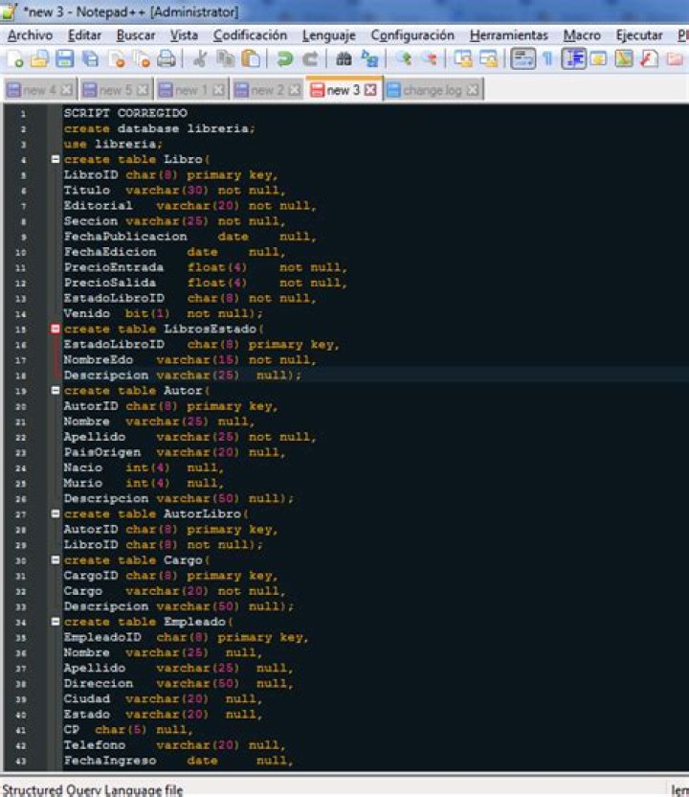Image resolution: width=689 pixels, height=797 pixels.
Task: Click the Close document toolbar icon
Action: [x=117, y=59]
